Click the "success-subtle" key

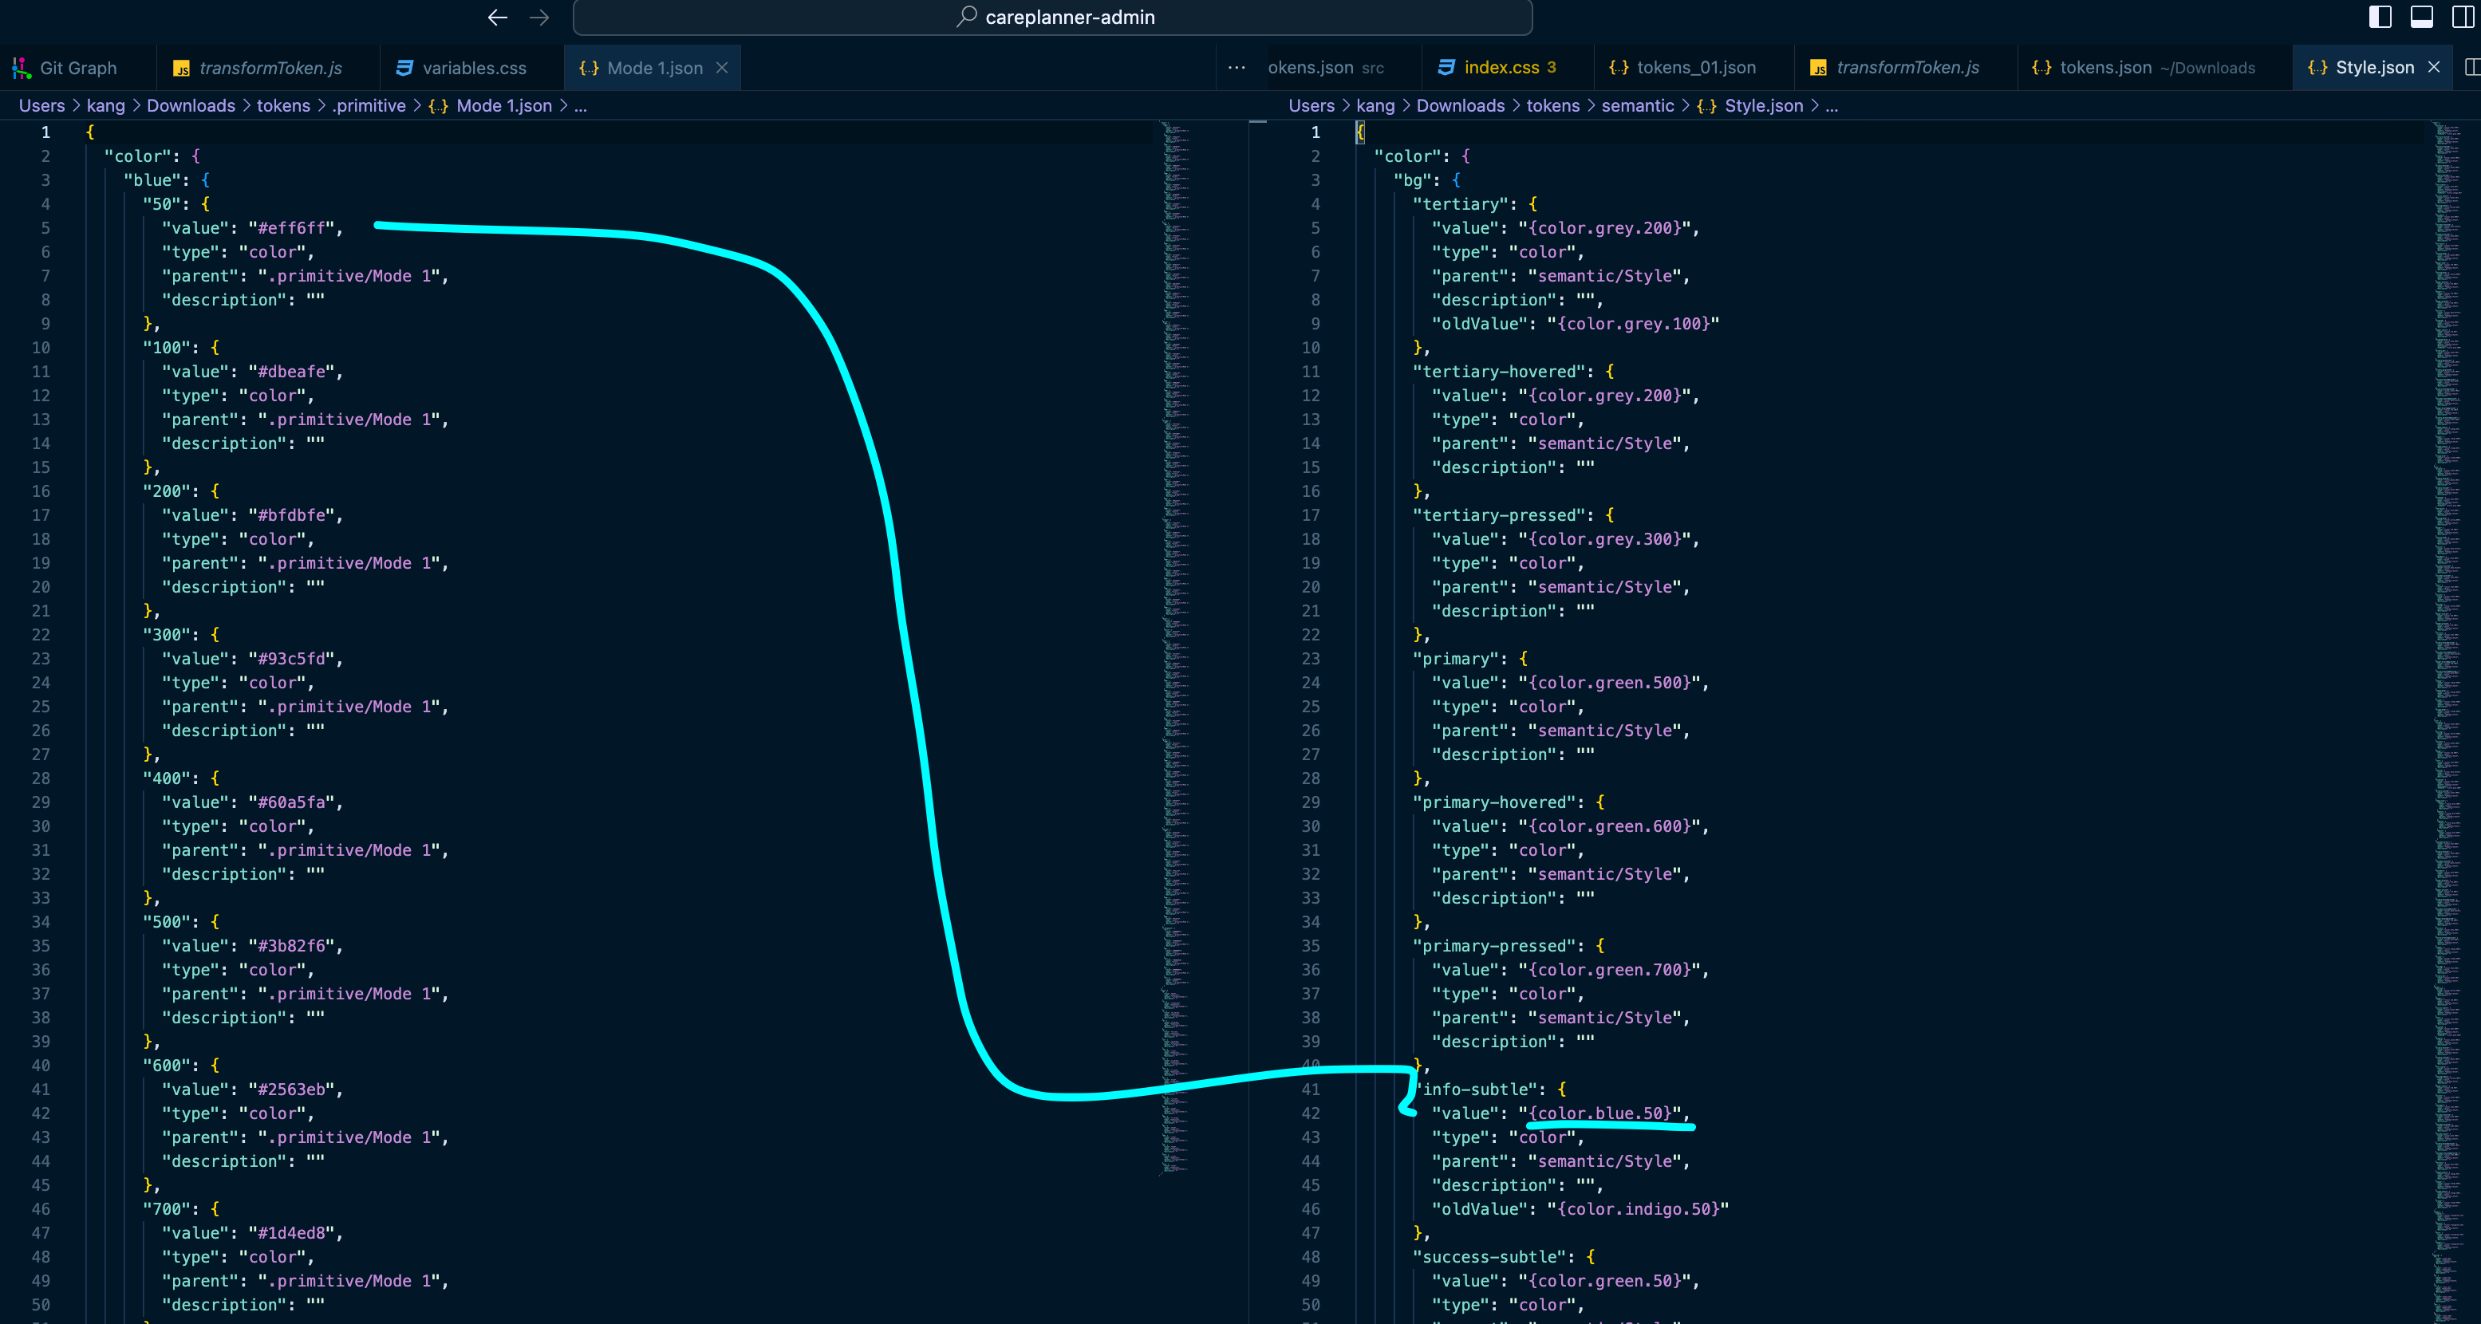coord(1489,1256)
